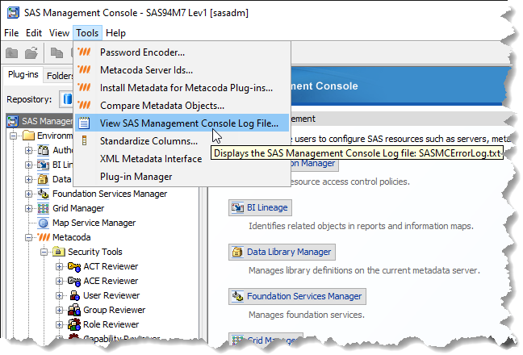Expand the Grid Manager tree node

[29, 208]
